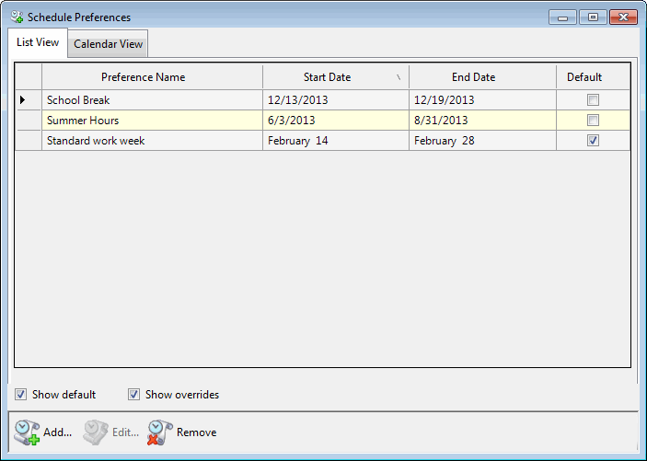Sort by the Preference Name column header
This screenshot has height=461, width=647.
(x=143, y=77)
